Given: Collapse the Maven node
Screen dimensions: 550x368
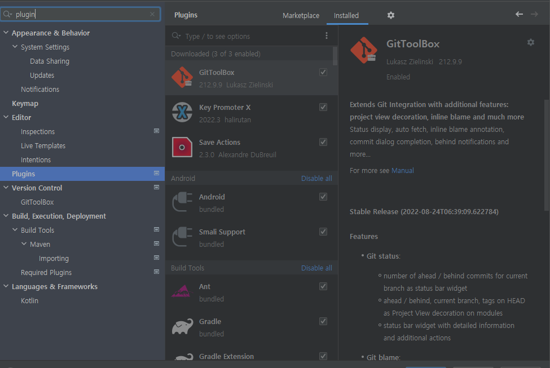Looking at the screenshot, I should pos(24,244).
